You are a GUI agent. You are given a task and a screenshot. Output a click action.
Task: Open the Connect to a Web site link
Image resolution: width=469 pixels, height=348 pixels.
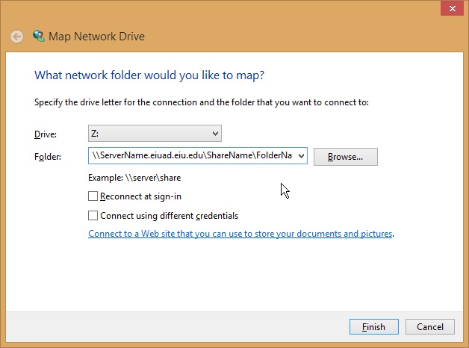[240, 234]
